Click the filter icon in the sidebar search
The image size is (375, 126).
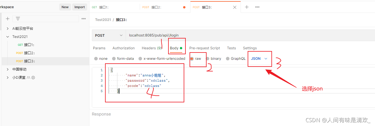coord(18,19)
